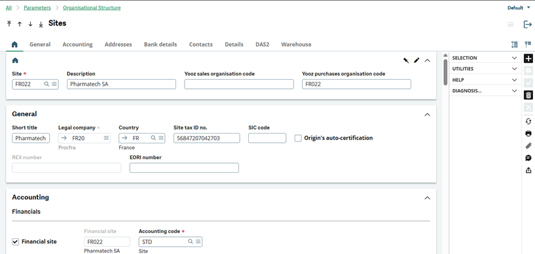Click the SIC code field

coord(267,138)
